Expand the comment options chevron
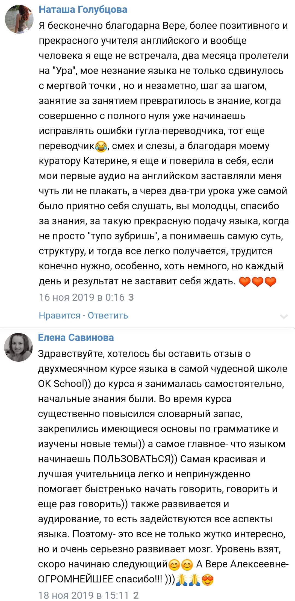 pos(284,317)
